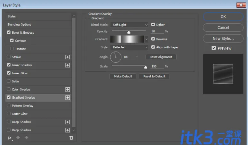This screenshot has height=145, width=248.
Task: Click the Scale slider handle
Action: click(146, 67)
